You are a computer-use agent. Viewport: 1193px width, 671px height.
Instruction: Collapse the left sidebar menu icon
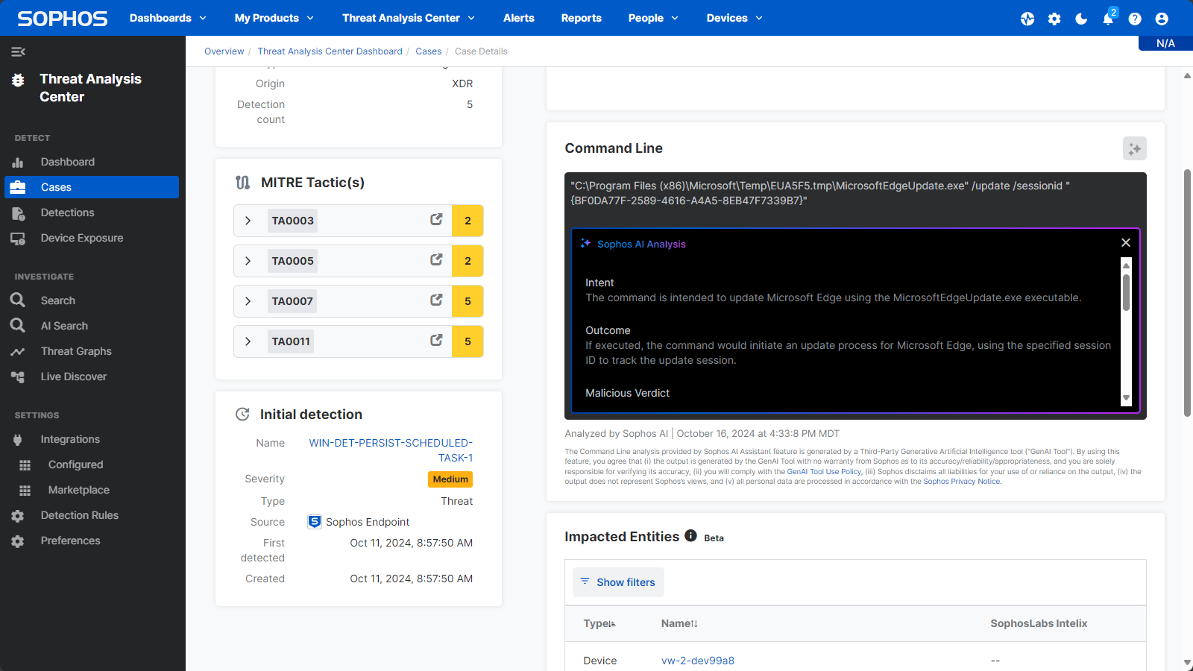18,51
